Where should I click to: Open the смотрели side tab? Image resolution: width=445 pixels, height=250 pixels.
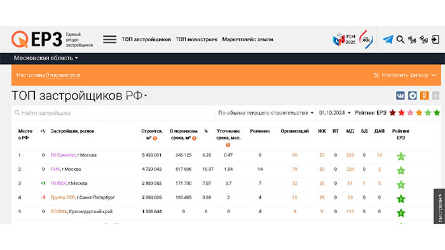(x=439, y=206)
